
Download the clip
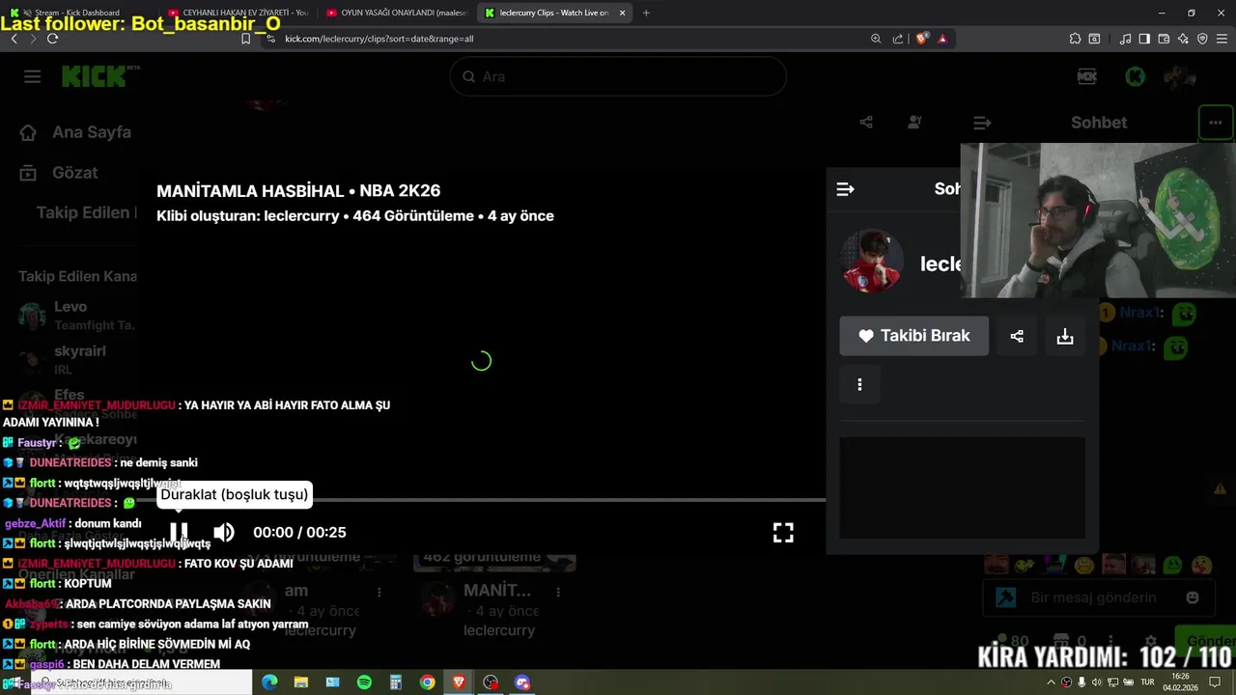[1065, 336]
